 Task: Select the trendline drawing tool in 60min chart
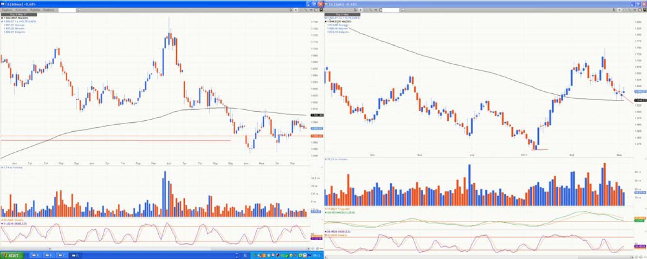305,10
